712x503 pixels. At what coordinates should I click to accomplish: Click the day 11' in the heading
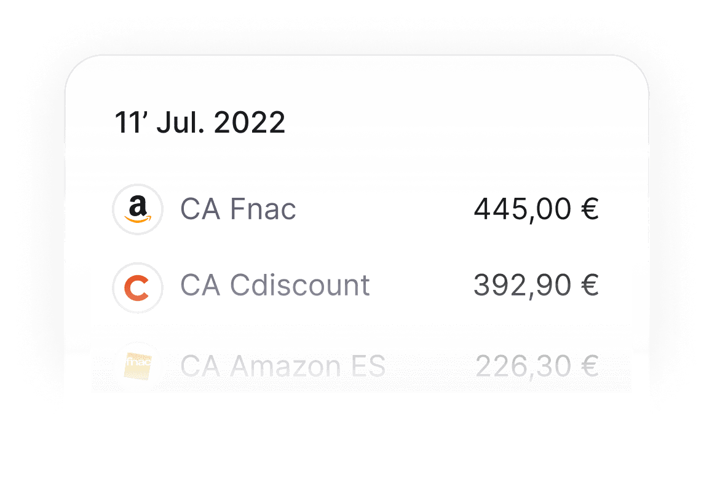coord(131,122)
